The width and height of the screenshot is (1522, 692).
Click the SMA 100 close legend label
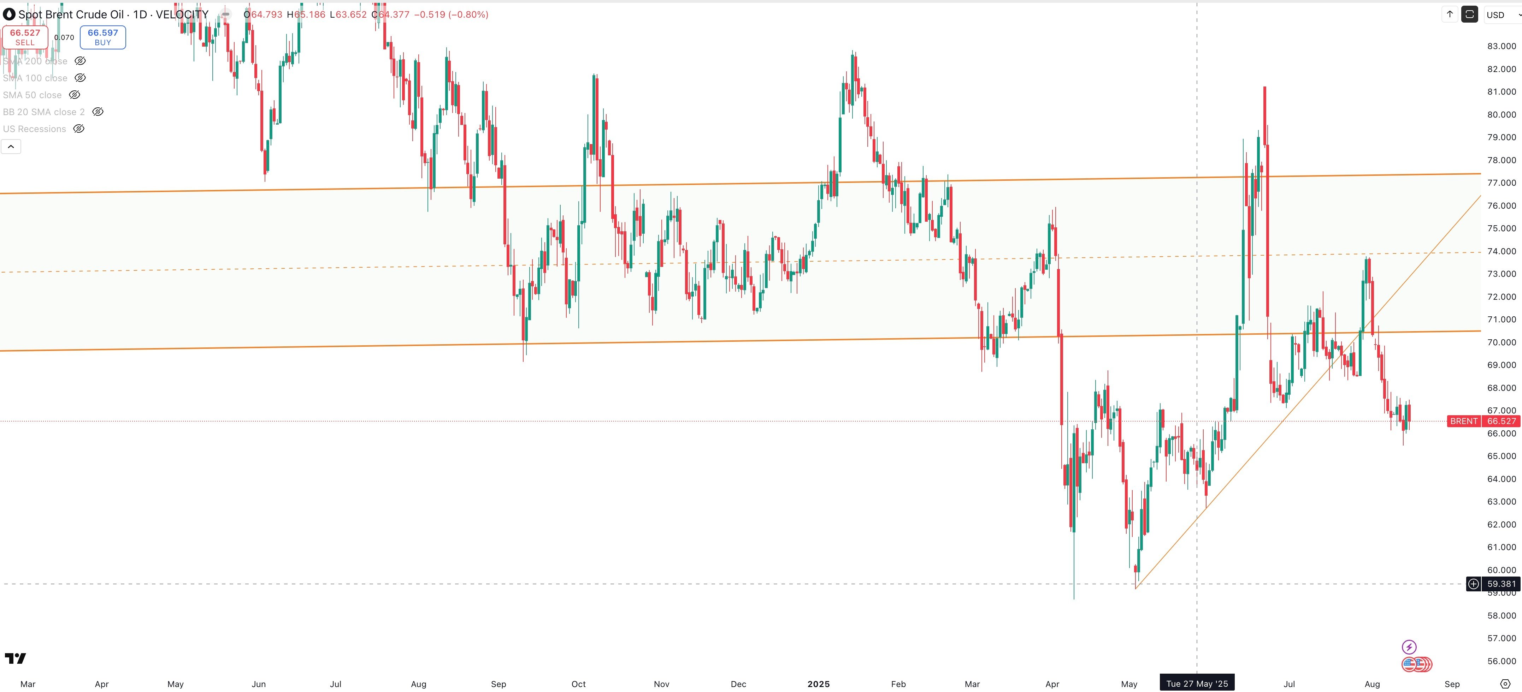pyautogui.click(x=35, y=78)
